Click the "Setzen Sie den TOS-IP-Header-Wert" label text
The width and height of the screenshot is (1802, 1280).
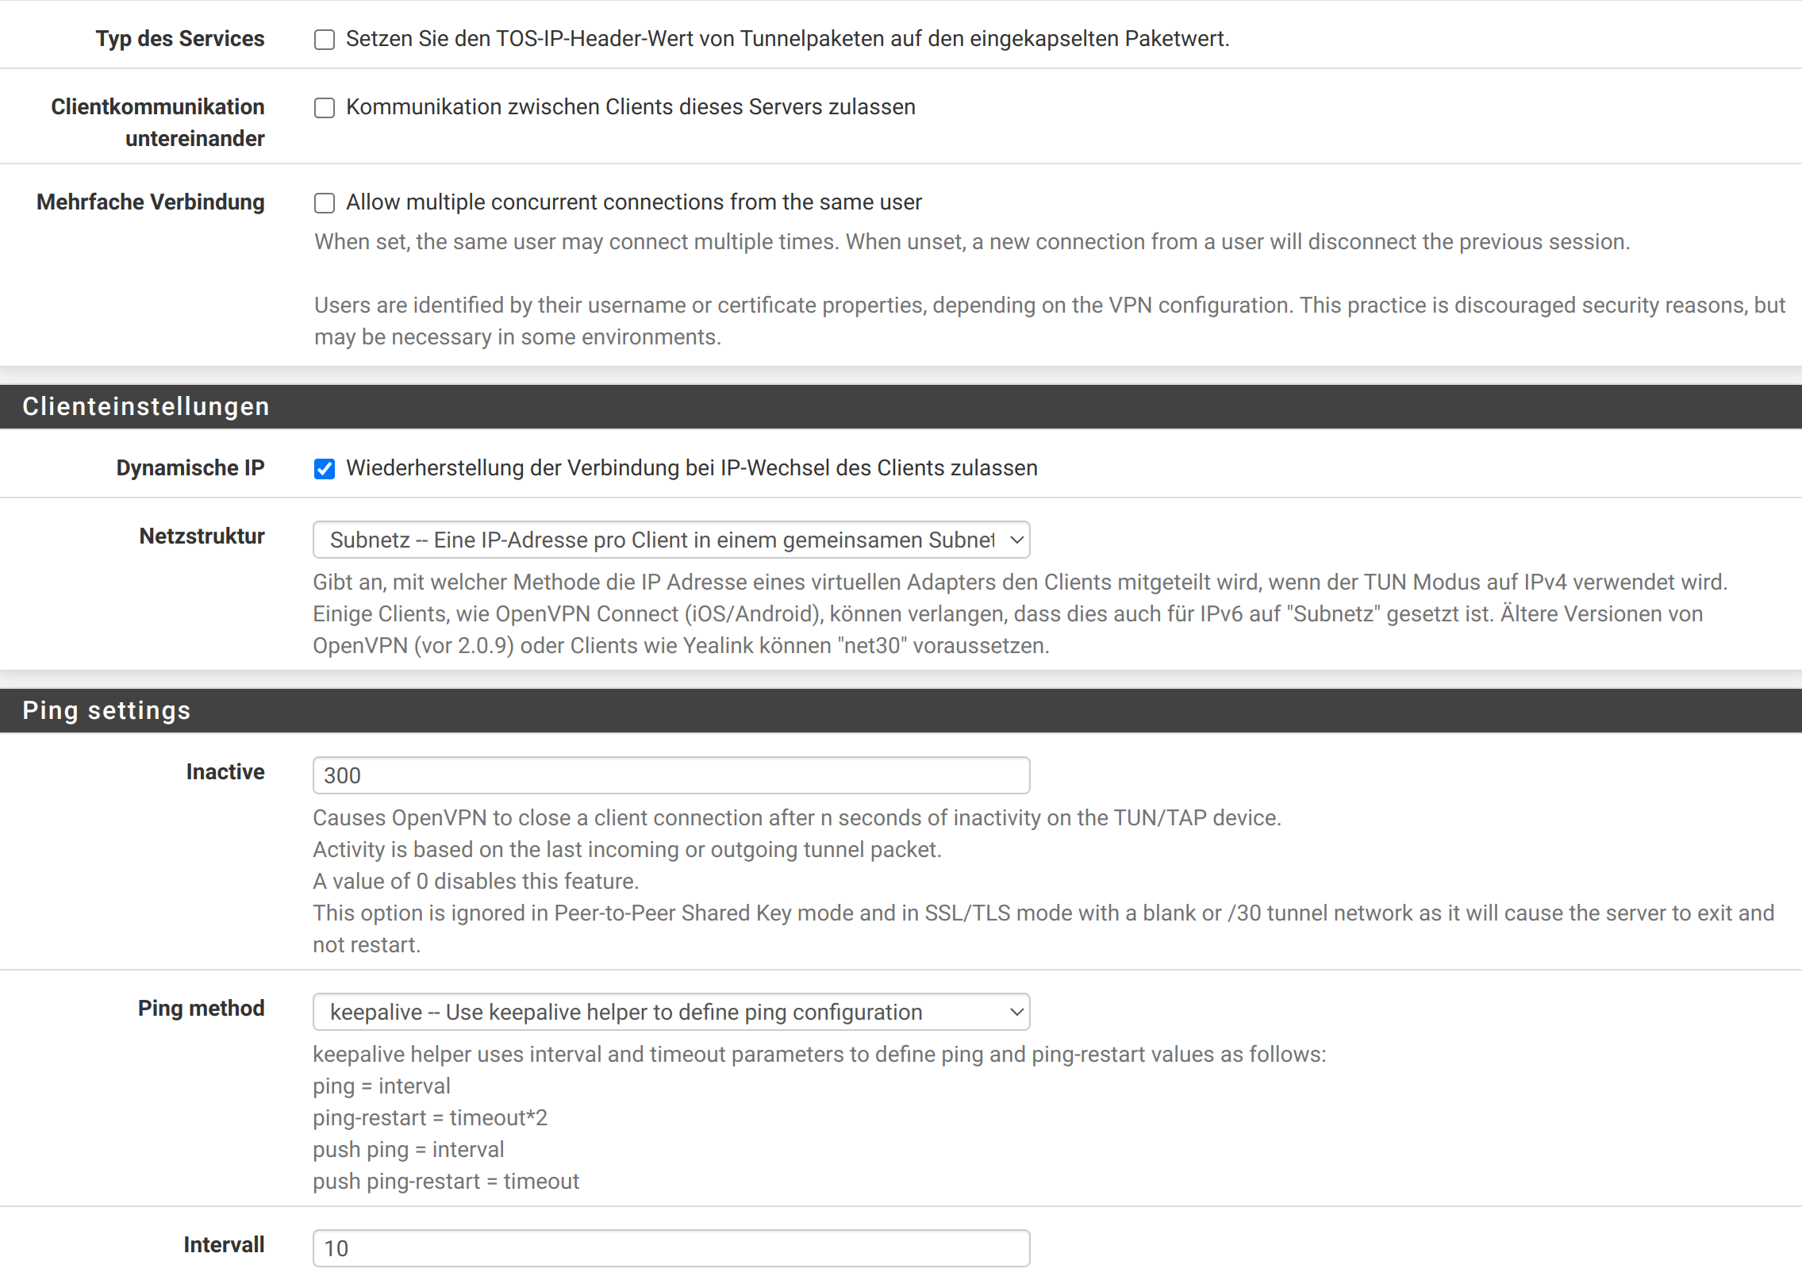point(787,39)
